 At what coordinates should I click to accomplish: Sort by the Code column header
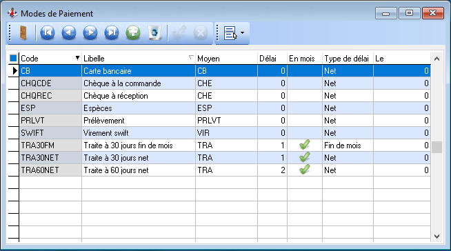50,59
